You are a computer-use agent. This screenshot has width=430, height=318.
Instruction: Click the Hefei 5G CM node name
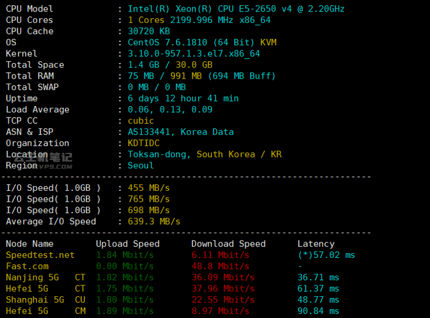45,311
